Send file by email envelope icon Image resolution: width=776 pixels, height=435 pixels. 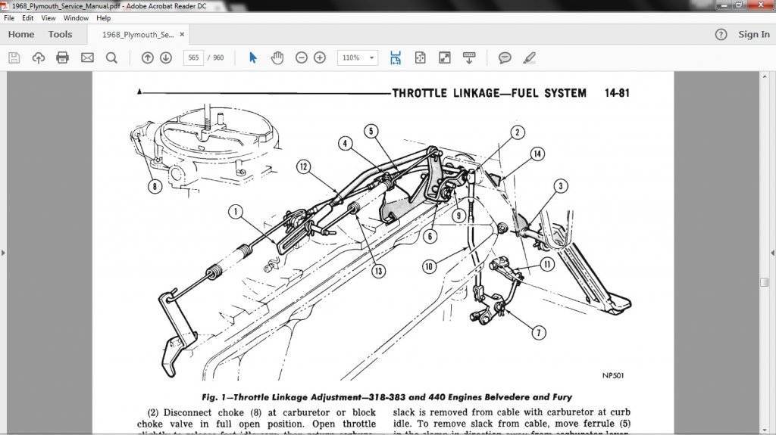pyautogui.click(x=87, y=57)
